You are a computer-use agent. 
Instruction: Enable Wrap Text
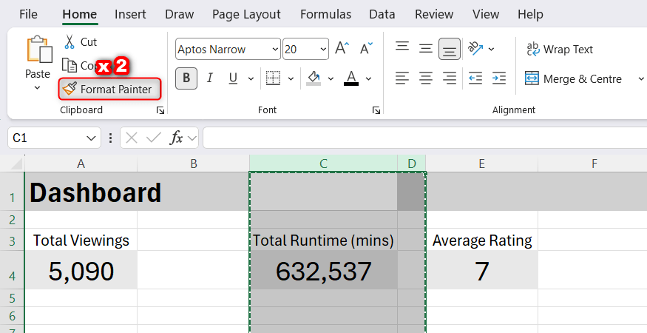560,49
